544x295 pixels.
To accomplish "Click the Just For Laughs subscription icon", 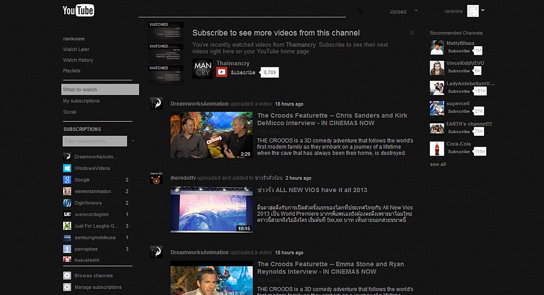I will pos(67,225).
